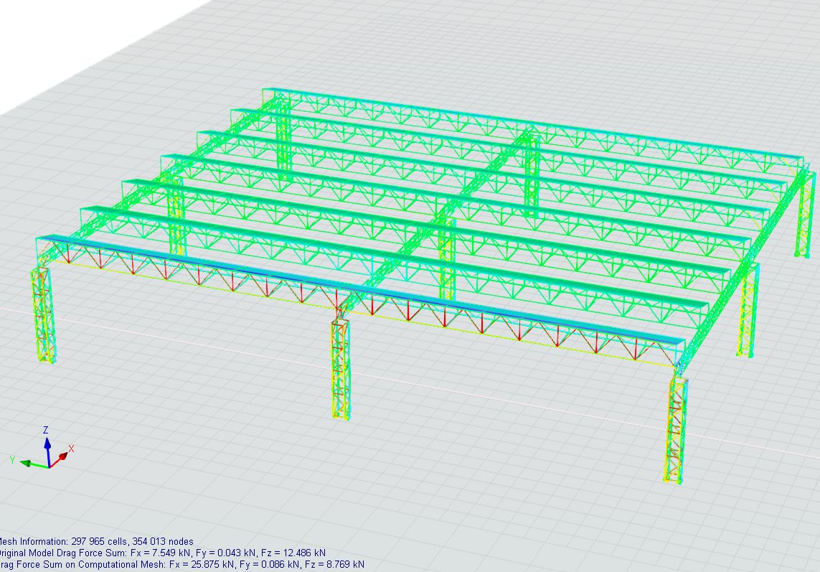Click the blue Z axis arrow
The height and width of the screenshot is (572, 820).
pos(47,451)
